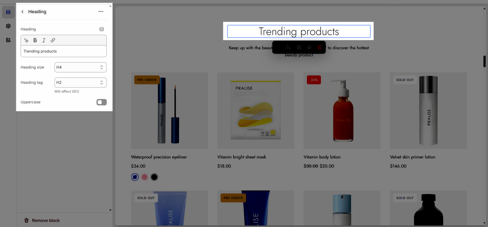The image size is (488, 227).
Task: Click the Trending products heading text field
Action: click(63, 51)
